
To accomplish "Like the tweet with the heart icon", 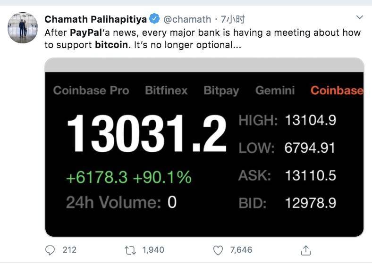I will (218, 249).
